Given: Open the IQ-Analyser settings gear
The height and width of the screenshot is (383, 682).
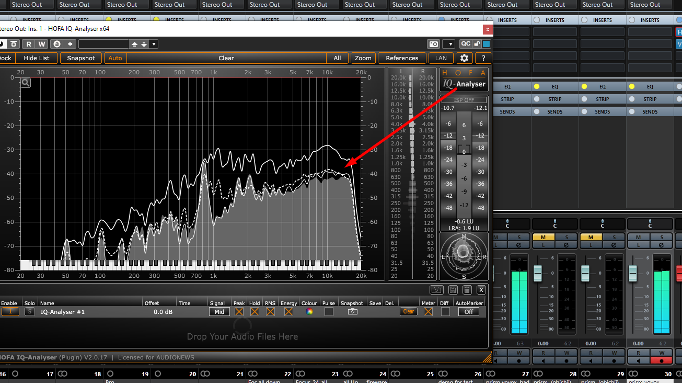Looking at the screenshot, I should click(x=464, y=58).
